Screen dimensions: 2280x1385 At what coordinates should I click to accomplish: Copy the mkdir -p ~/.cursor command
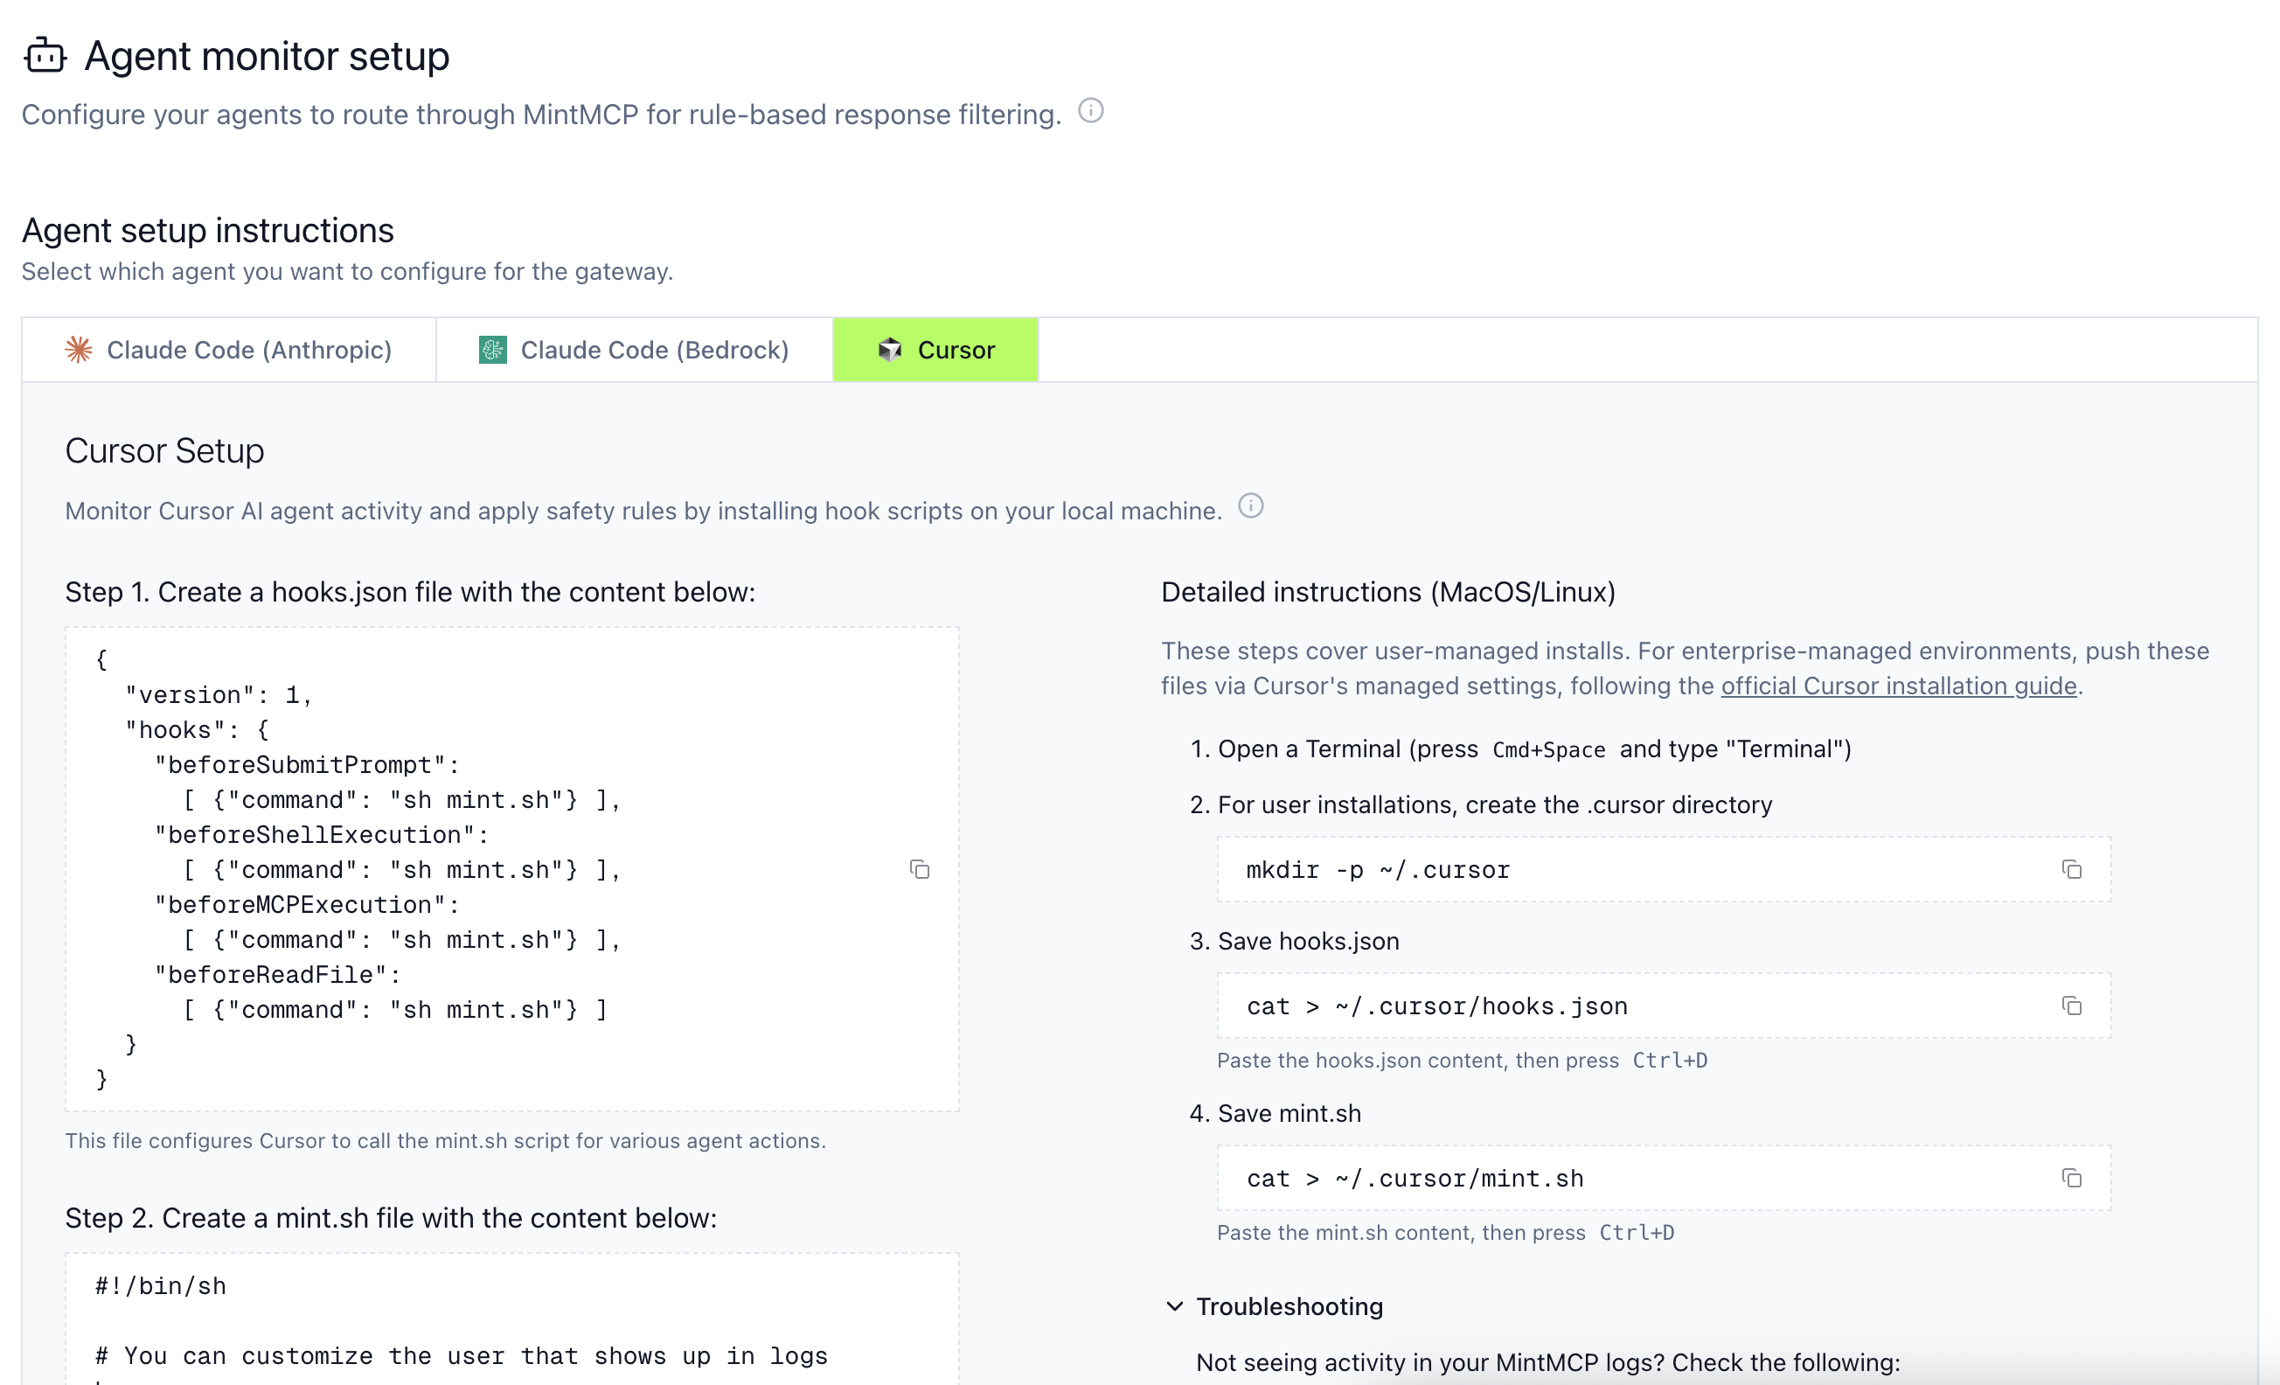(2073, 870)
